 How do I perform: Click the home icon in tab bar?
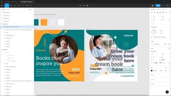coord(2,2)
